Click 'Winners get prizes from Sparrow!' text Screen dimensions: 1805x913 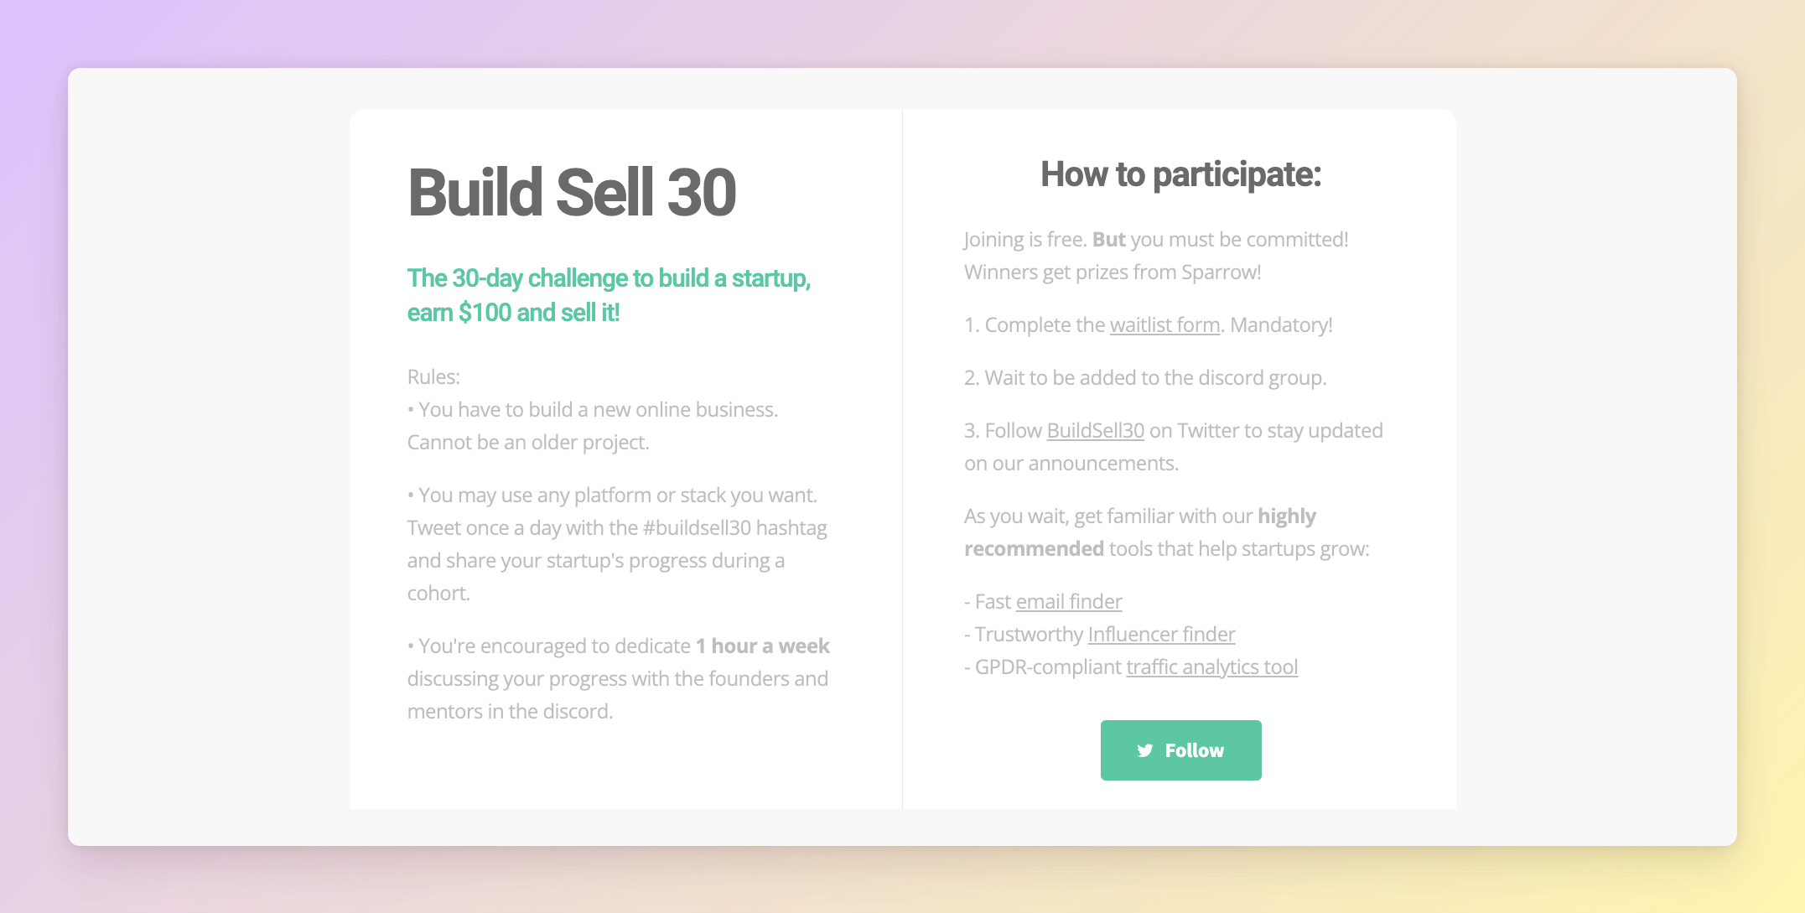[x=1113, y=272]
